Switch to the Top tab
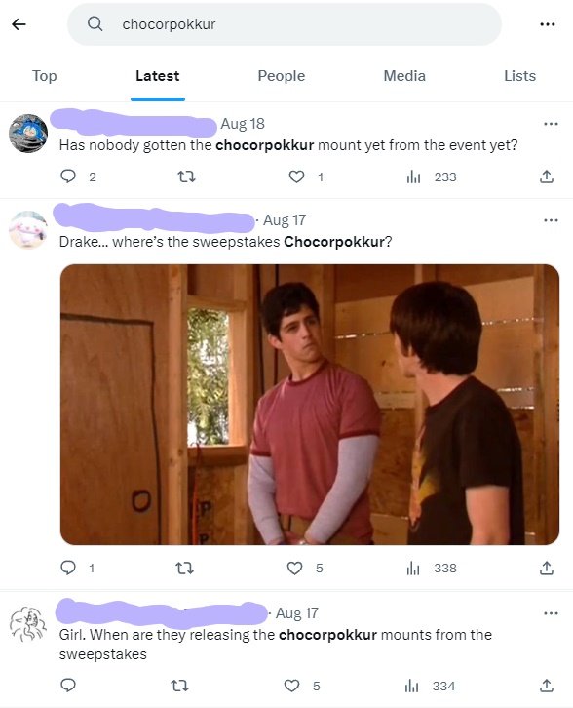 (44, 76)
